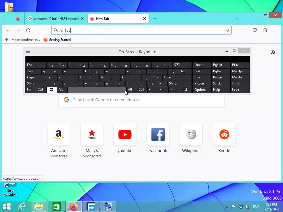The height and width of the screenshot is (212, 283).
Task: Toggle the left Ctrl key on On-Screen Keyboard
Action: point(41,90)
